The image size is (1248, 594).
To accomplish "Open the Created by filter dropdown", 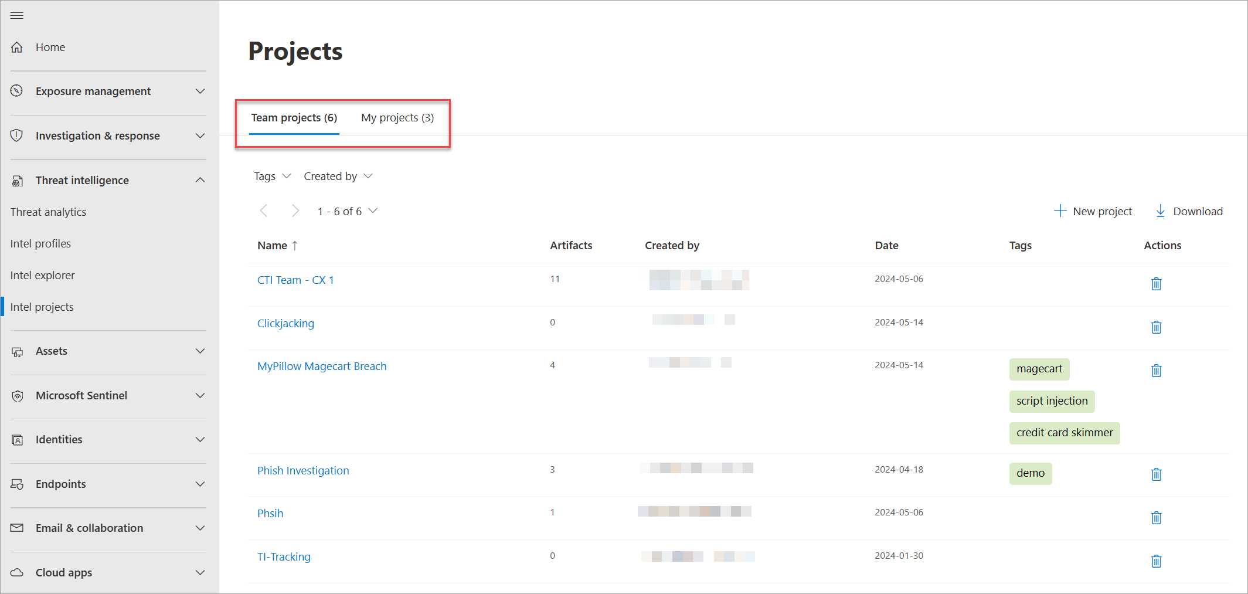I will [338, 176].
